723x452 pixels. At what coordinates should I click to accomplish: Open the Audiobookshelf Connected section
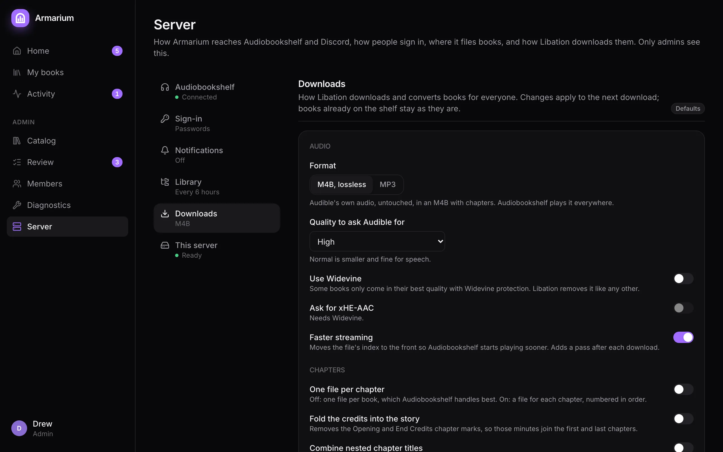217,92
